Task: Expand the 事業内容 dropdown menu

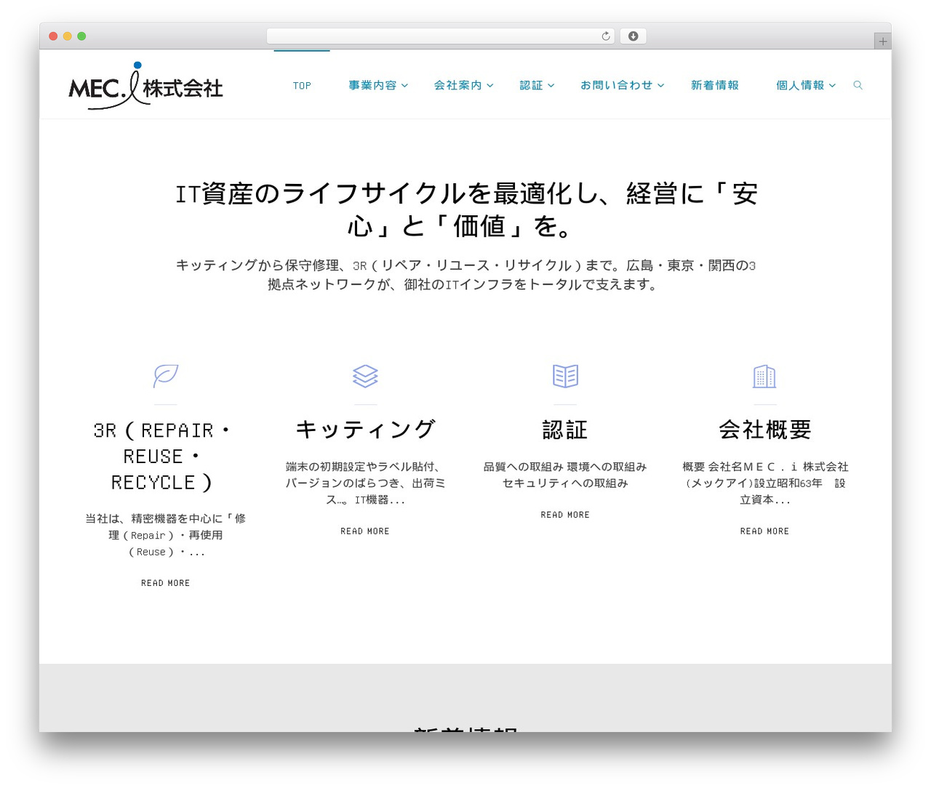Action: click(x=378, y=85)
